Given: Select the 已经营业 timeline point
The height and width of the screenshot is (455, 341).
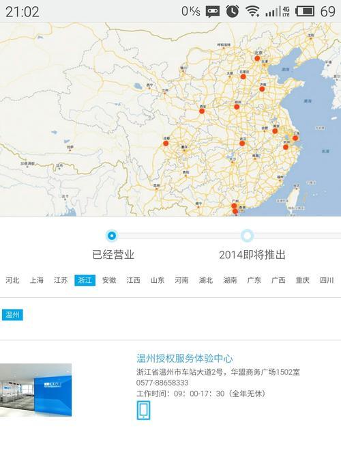Looking at the screenshot, I should (x=112, y=236).
